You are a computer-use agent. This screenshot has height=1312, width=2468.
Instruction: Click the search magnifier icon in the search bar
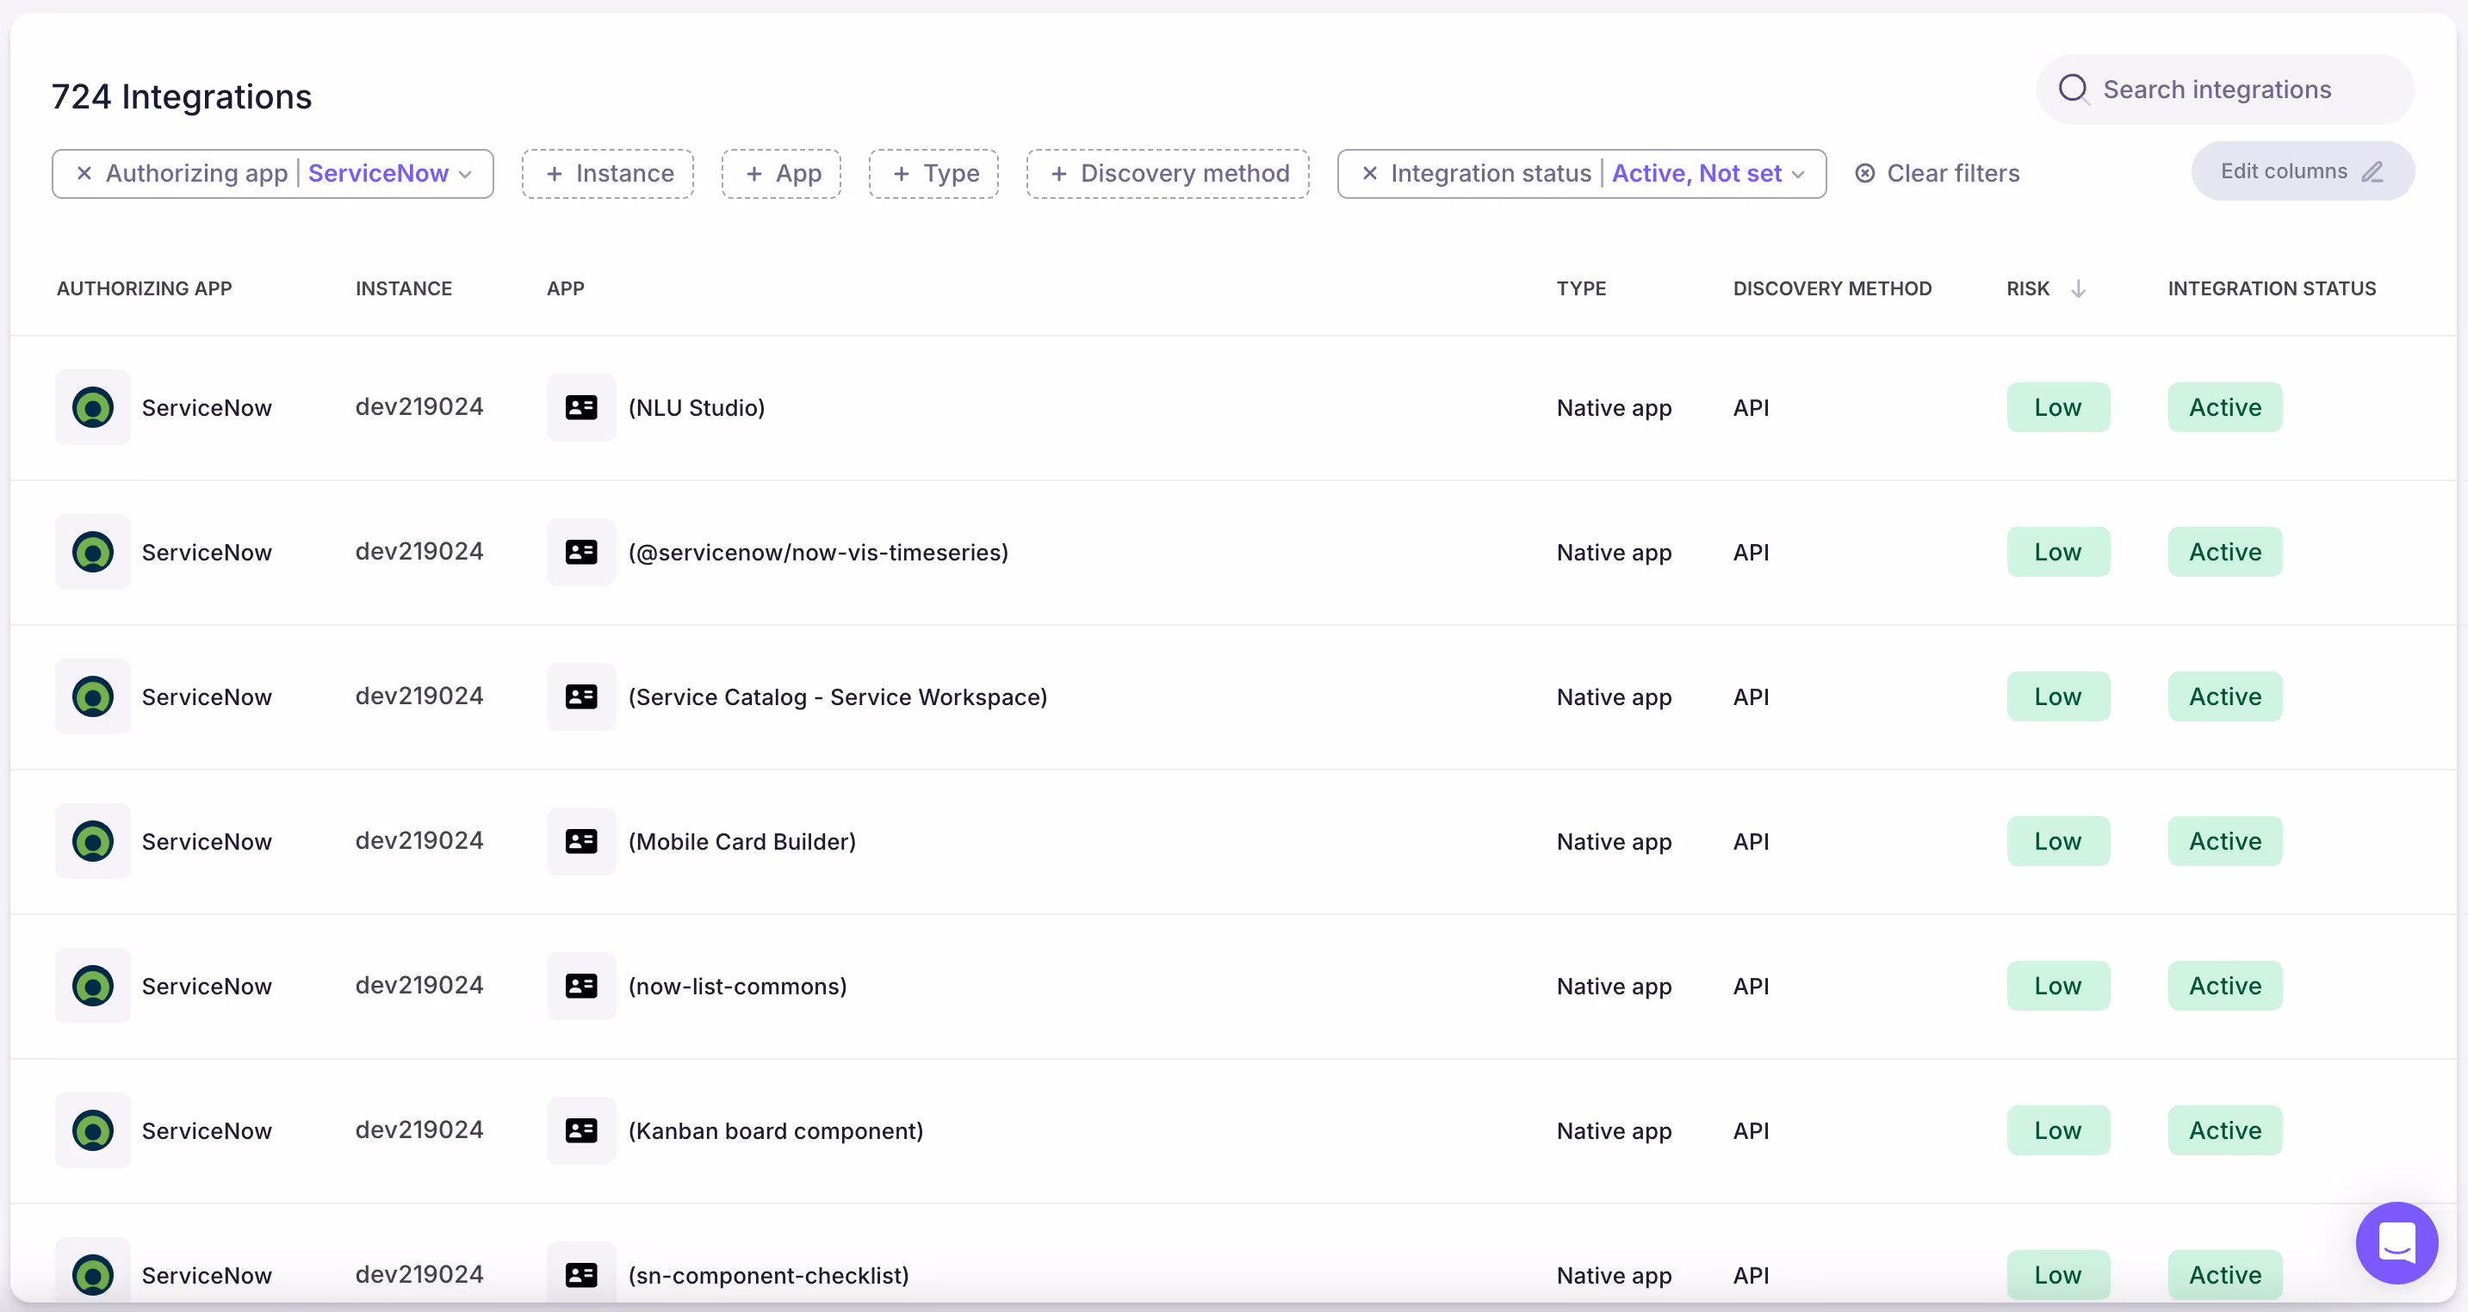pyautogui.click(x=2075, y=88)
